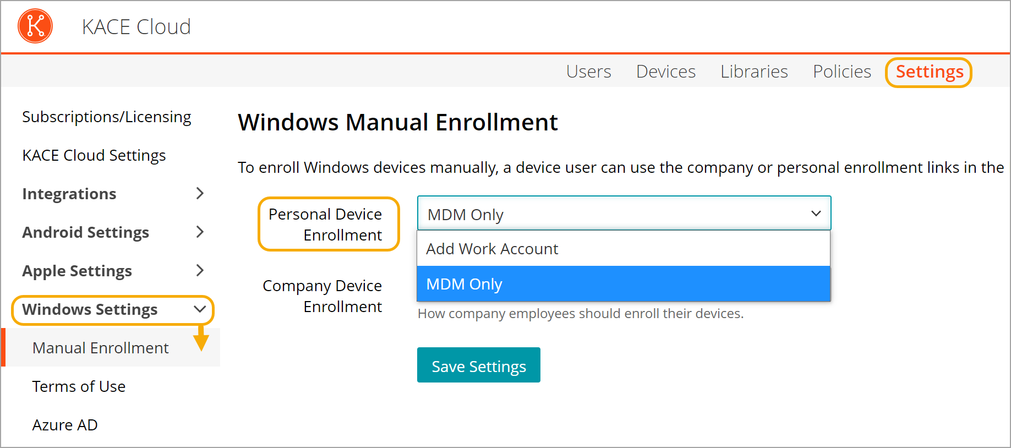Open the Users tab

click(588, 72)
